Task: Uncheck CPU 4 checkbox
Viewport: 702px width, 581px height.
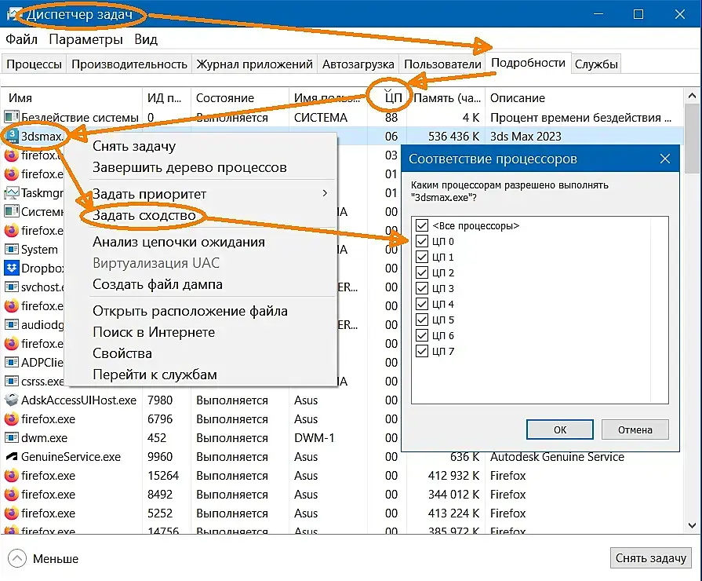Action: point(422,304)
